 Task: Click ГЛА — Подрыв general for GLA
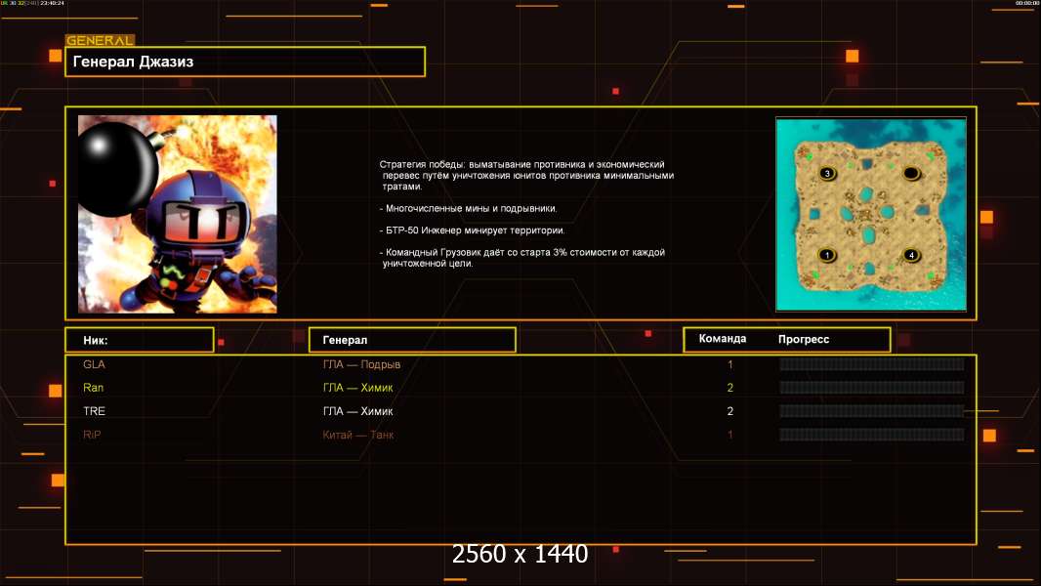point(361,364)
